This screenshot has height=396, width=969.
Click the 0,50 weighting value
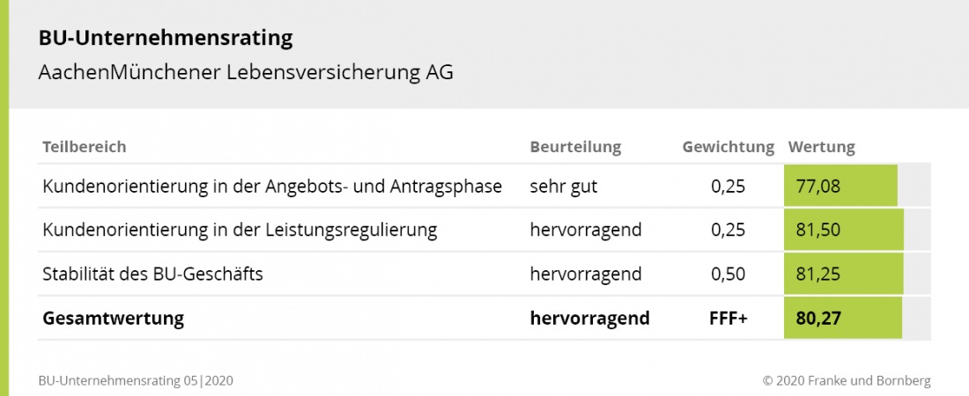(x=728, y=274)
